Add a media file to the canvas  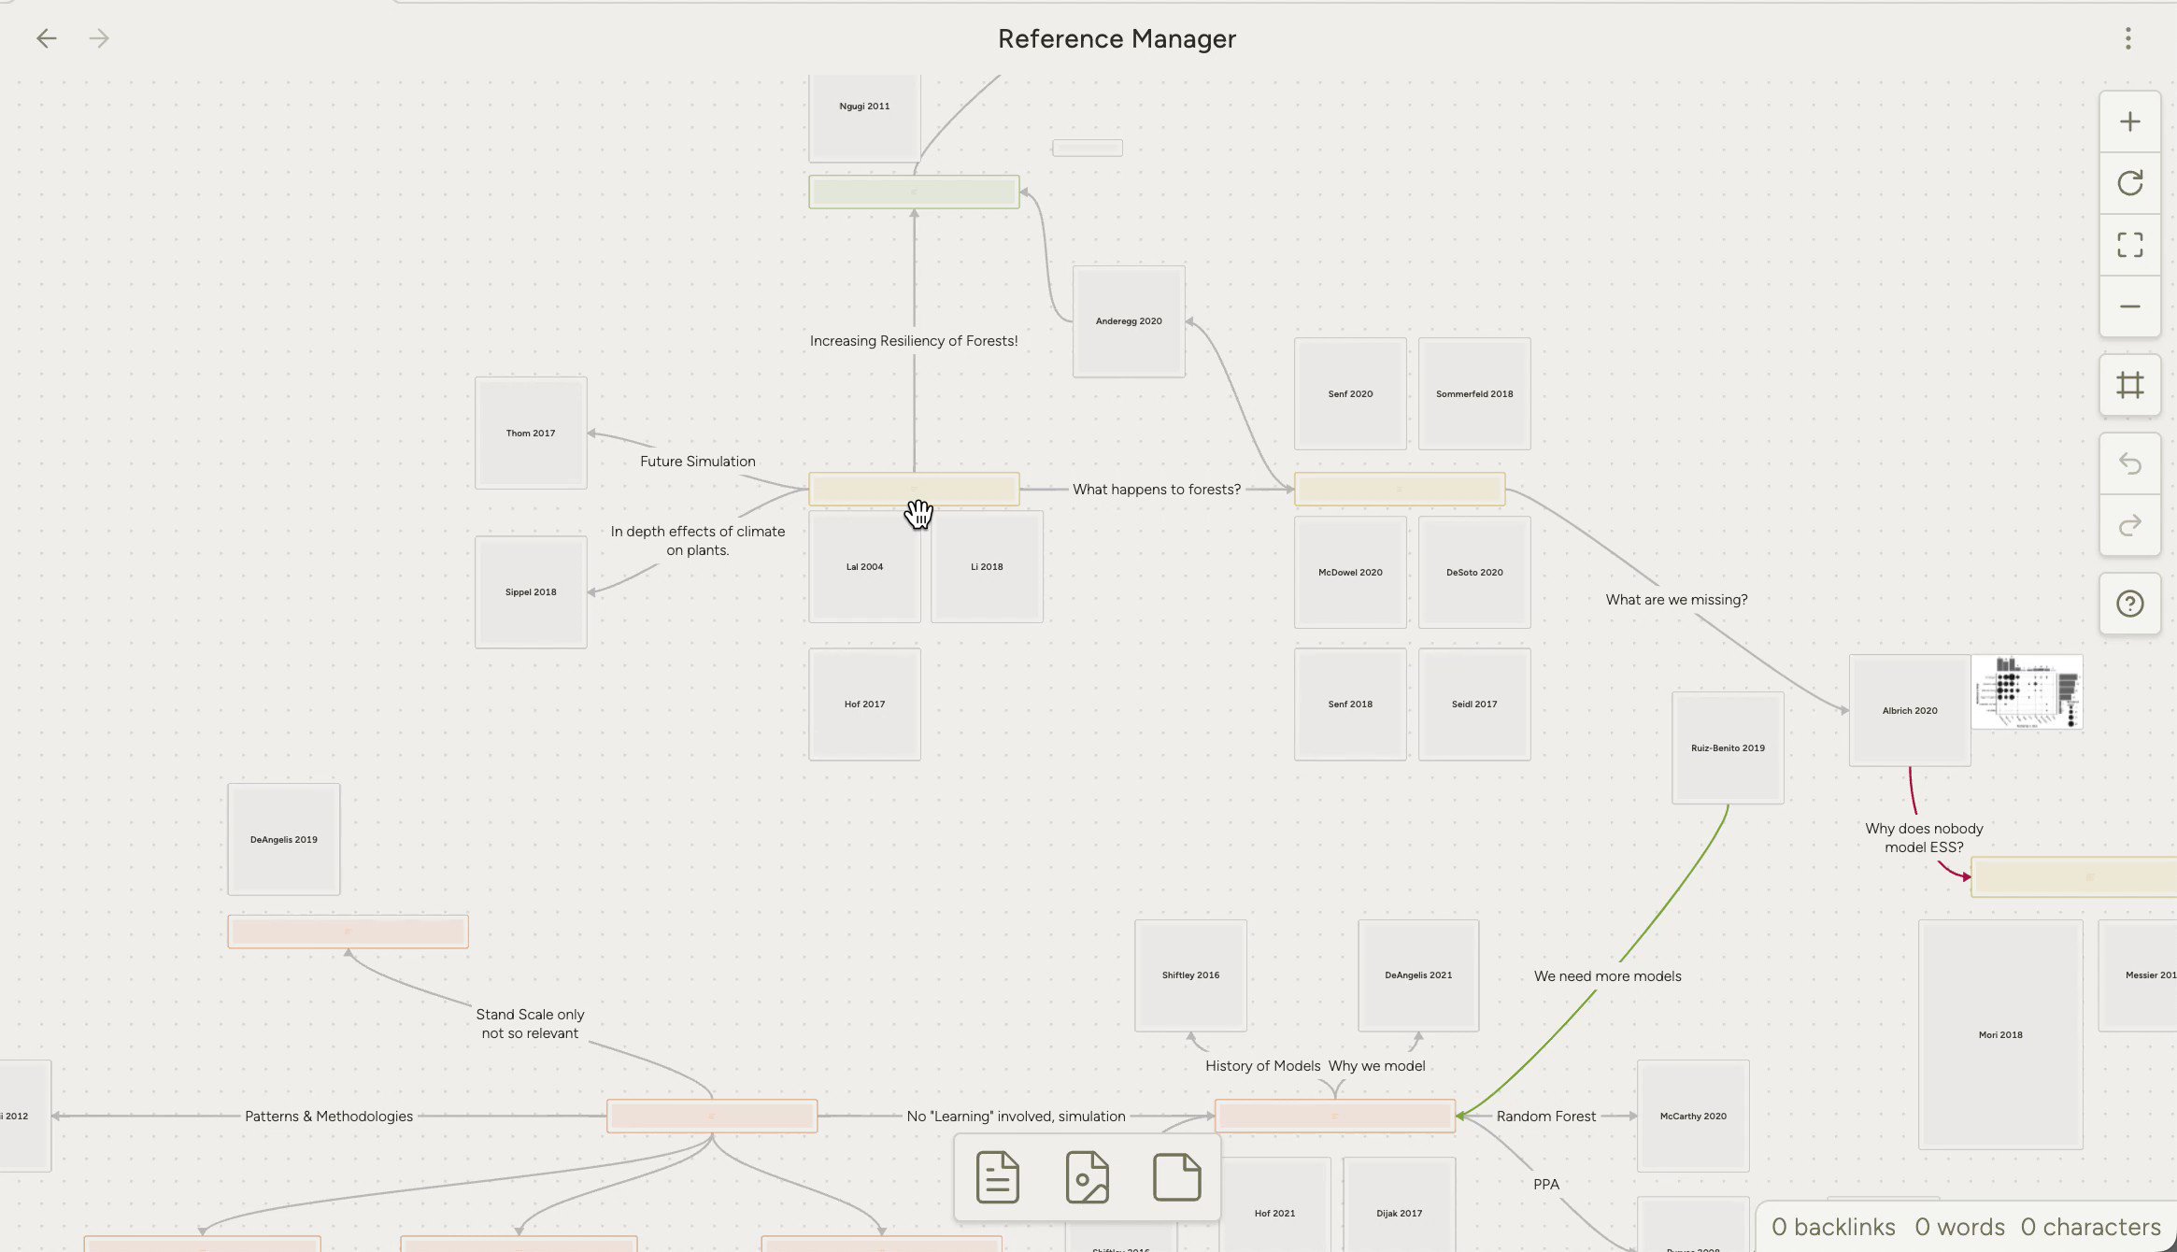point(1087,1177)
